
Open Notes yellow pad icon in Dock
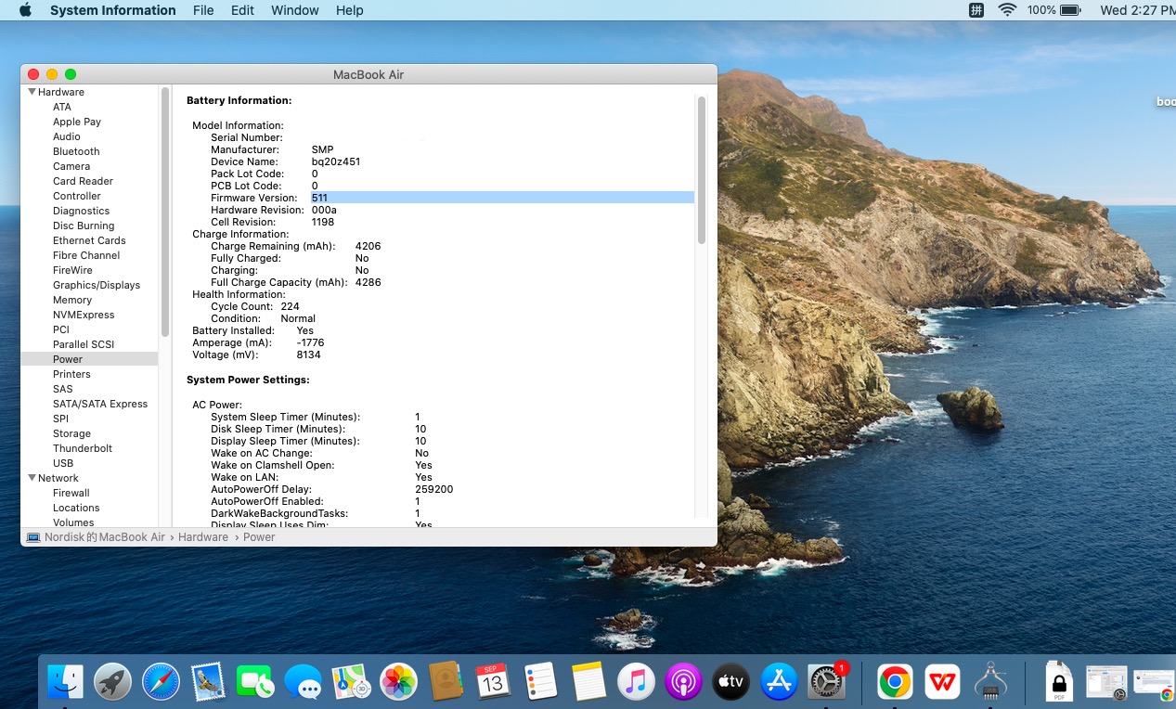[x=588, y=682]
